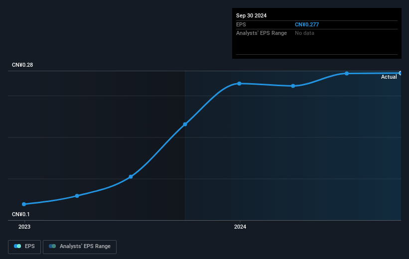Select the EPS data point at 2024 tick

pos(239,84)
